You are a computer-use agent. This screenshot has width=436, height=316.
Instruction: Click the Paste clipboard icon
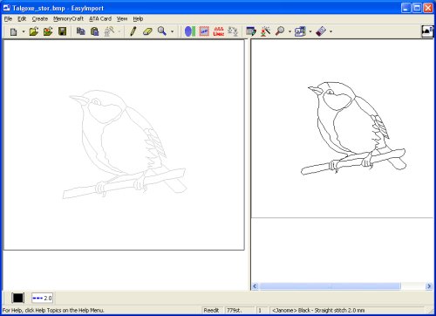[95, 31]
